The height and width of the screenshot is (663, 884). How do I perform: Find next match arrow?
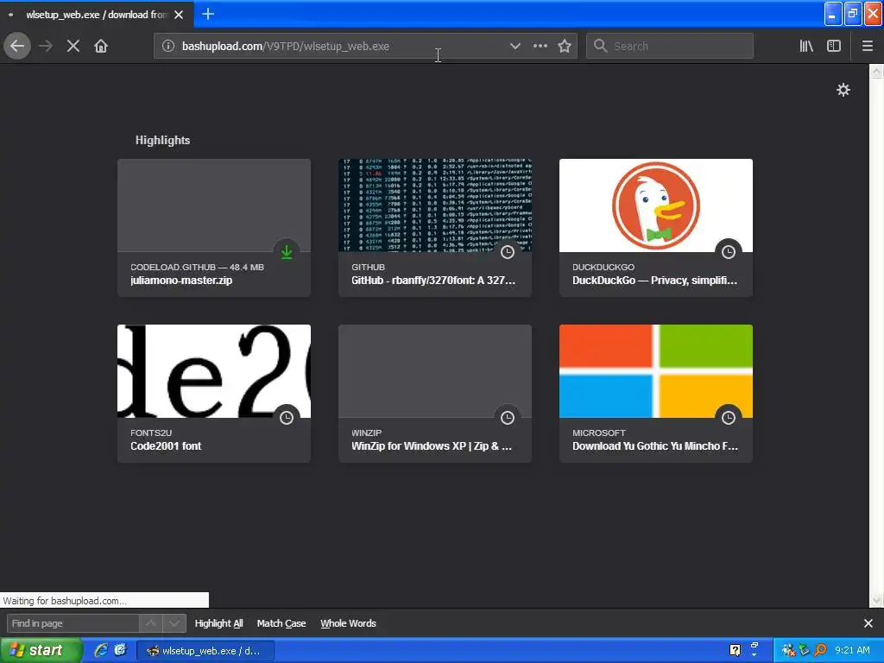point(174,623)
